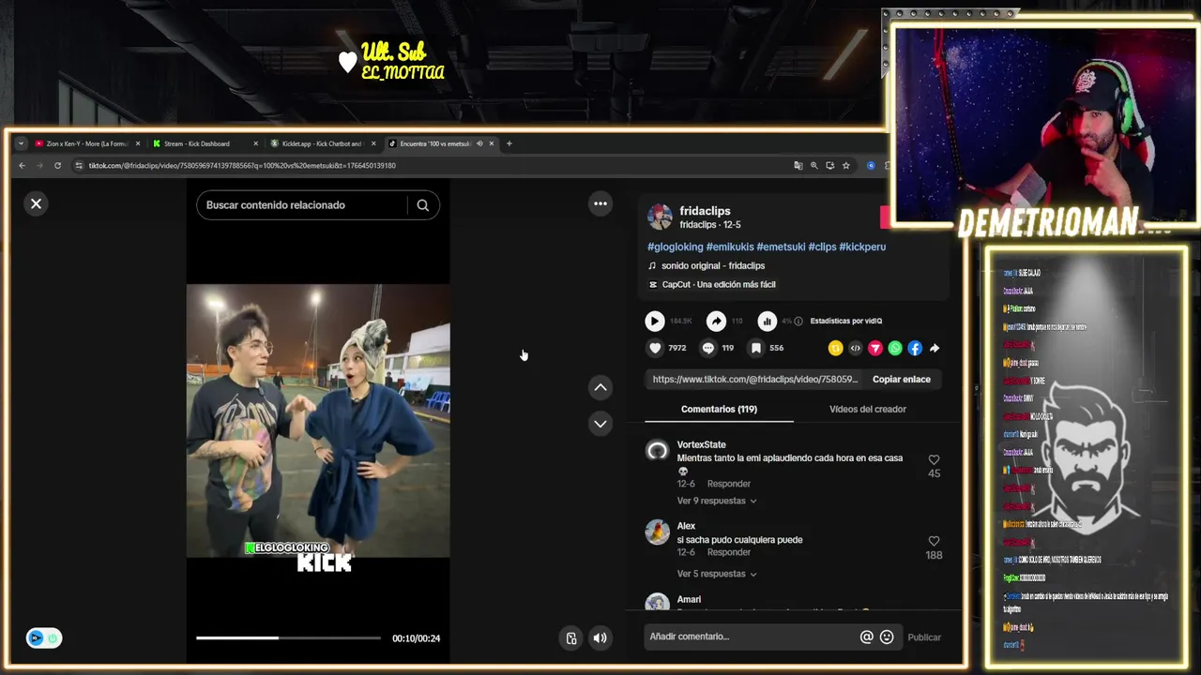The image size is (1201, 675).
Task: Toggle the vidIQ power switch bottom-left
Action: [43, 638]
